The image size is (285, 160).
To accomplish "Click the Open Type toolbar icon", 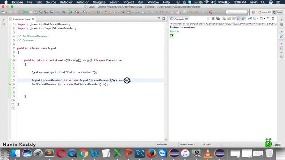I will click(x=106, y=12).
